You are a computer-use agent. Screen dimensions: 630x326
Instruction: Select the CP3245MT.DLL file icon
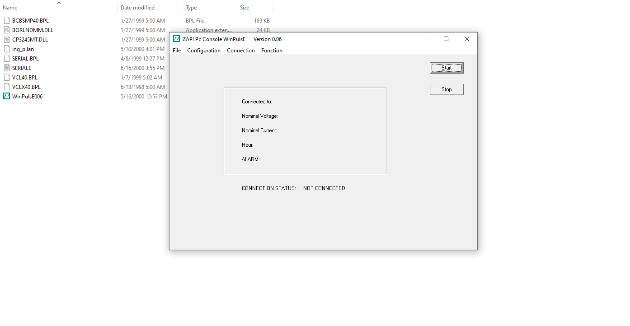click(7, 39)
